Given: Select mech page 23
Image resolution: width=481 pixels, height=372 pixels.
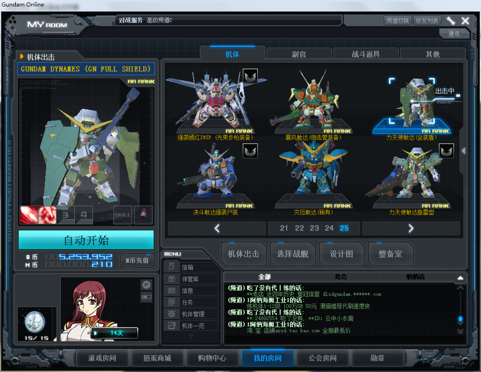Looking at the screenshot, I should click(x=314, y=228).
